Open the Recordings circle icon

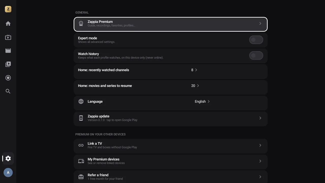point(8,78)
